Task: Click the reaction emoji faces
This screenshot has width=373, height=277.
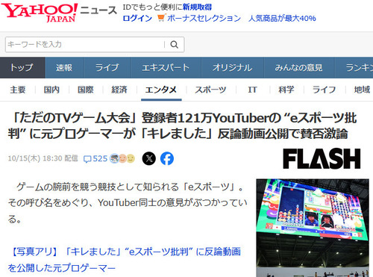Action: coord(122,158)
